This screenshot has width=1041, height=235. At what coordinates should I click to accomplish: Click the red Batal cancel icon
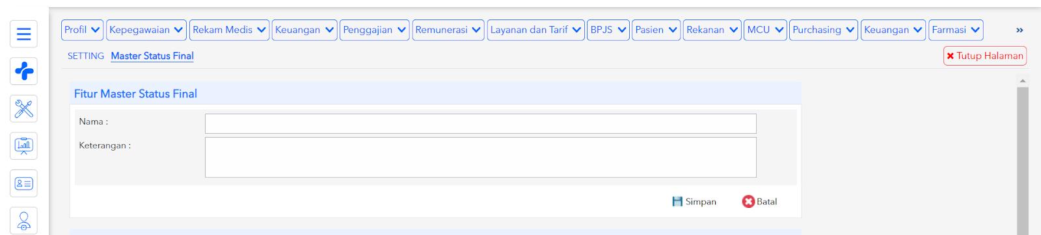pyautogui.click(x=748, y=202)
